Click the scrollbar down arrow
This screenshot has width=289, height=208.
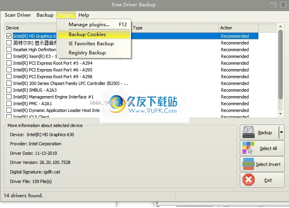280,114
